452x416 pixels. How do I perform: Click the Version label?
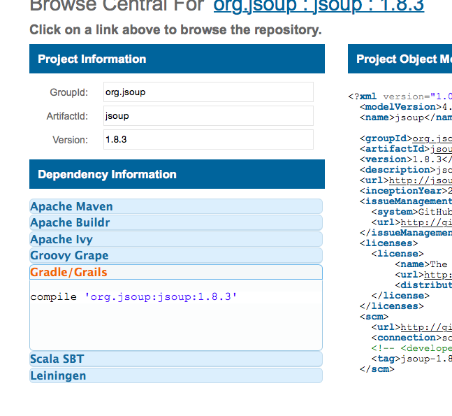point(70,140)
